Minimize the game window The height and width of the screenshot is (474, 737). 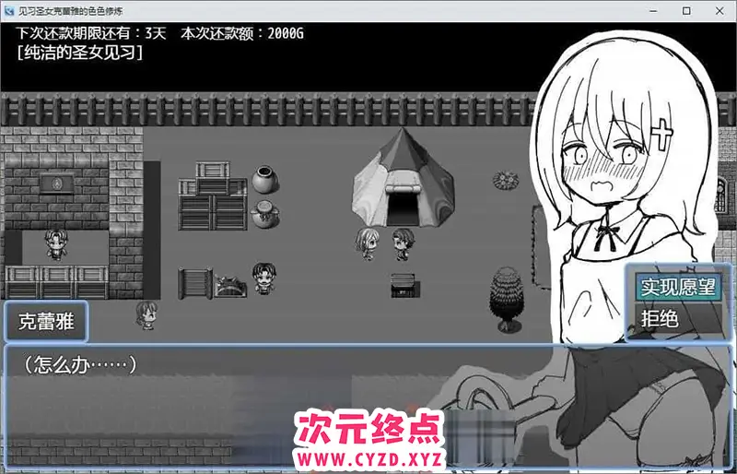click(x=653, y=11)
